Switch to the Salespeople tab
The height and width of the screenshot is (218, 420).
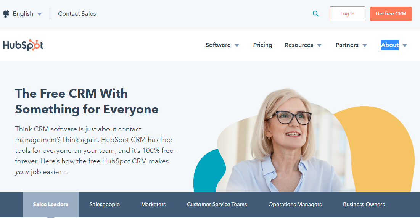(105, 204)
